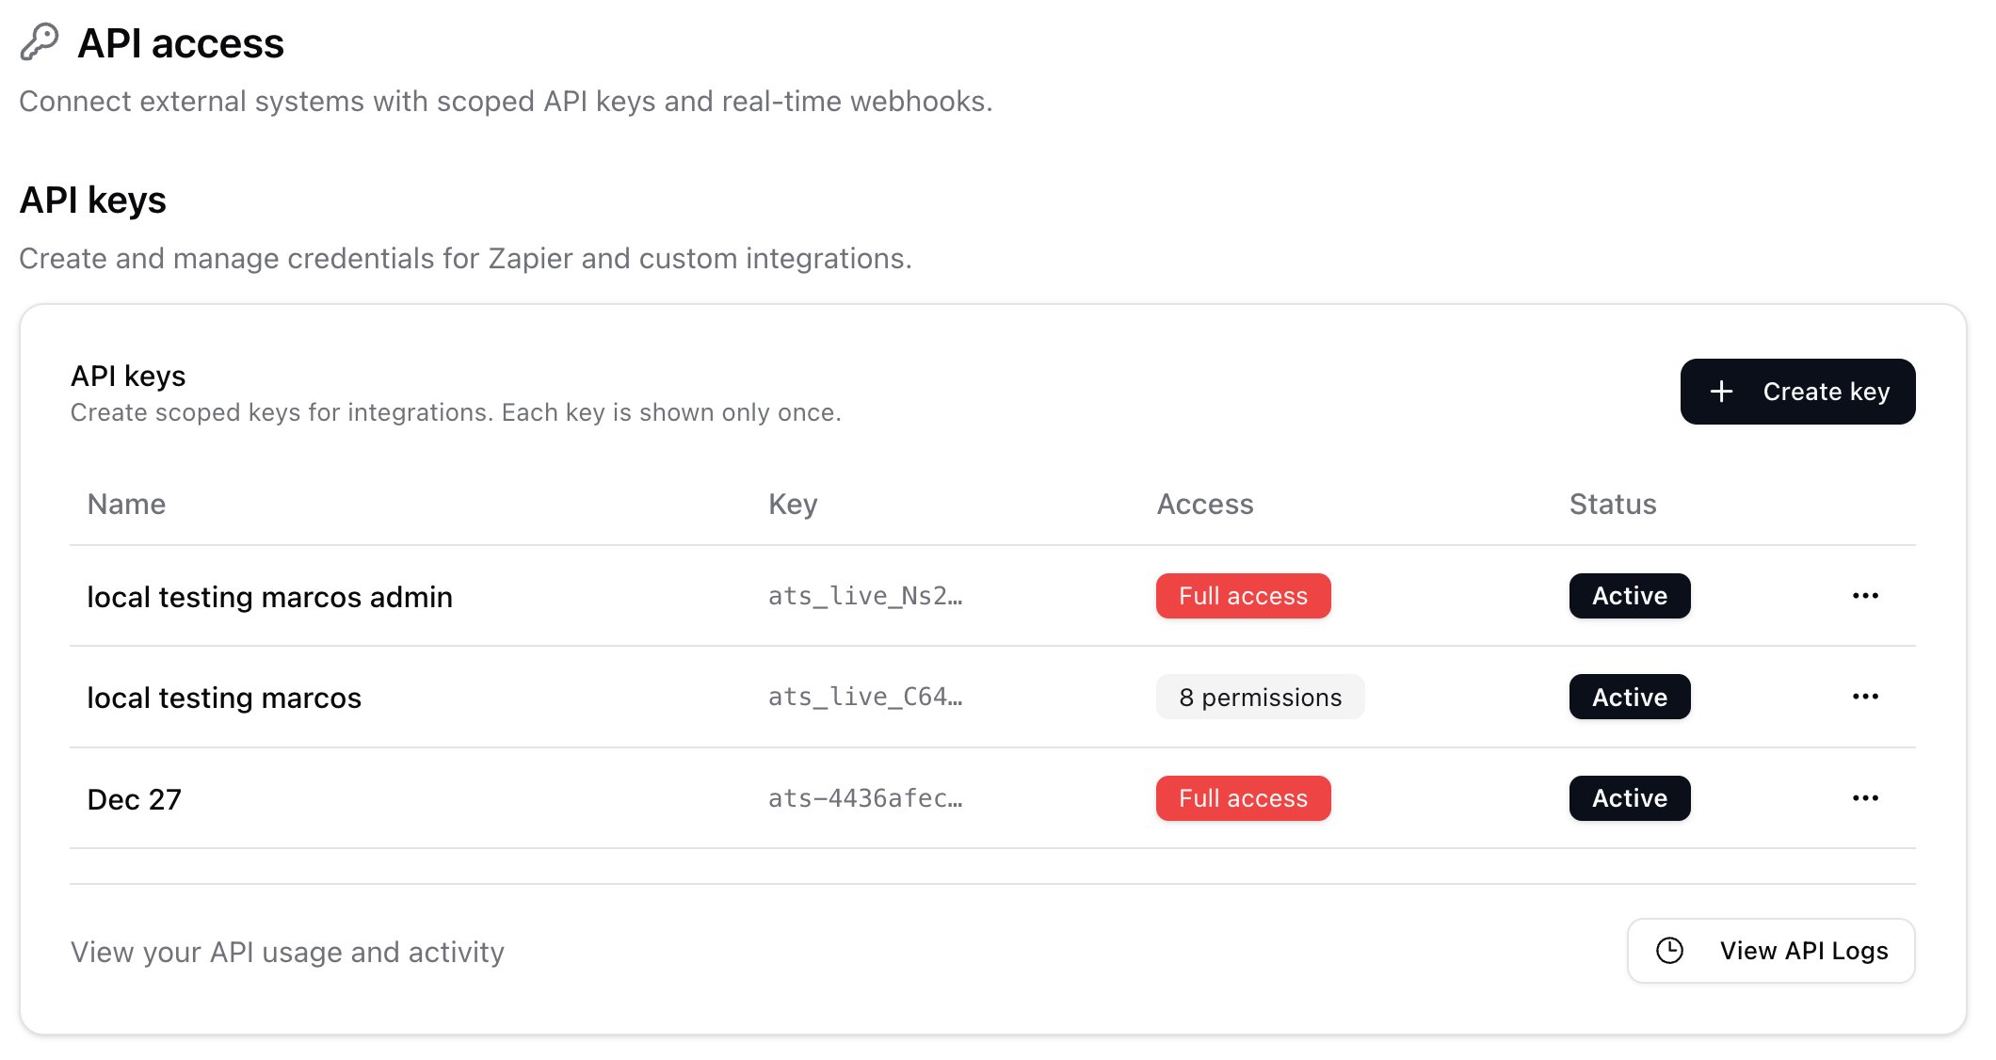1996x1060 pixels.
Task: Click 'View your API usage and activity' text
Action: pos(287,952)
